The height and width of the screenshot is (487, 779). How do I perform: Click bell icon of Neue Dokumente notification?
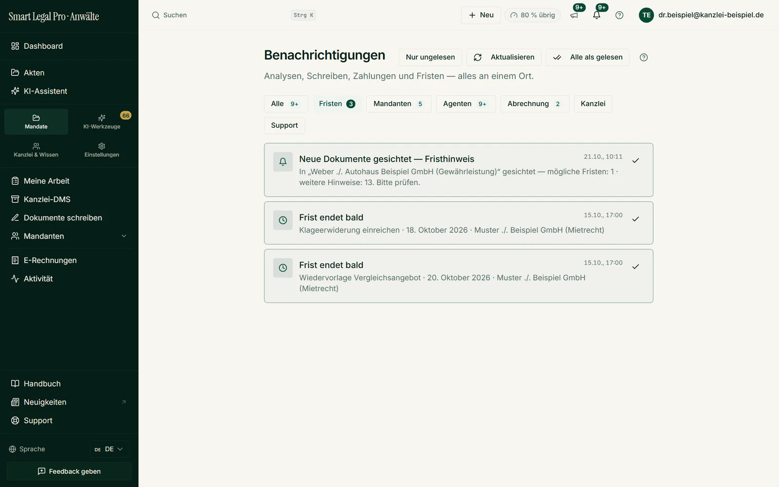click(283, 162)
